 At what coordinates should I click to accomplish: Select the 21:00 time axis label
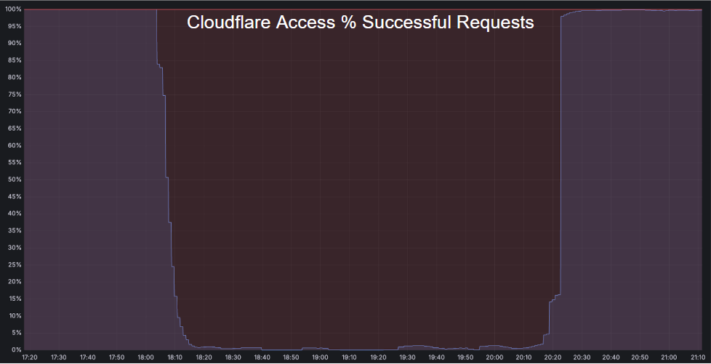[x=669, y=357]
